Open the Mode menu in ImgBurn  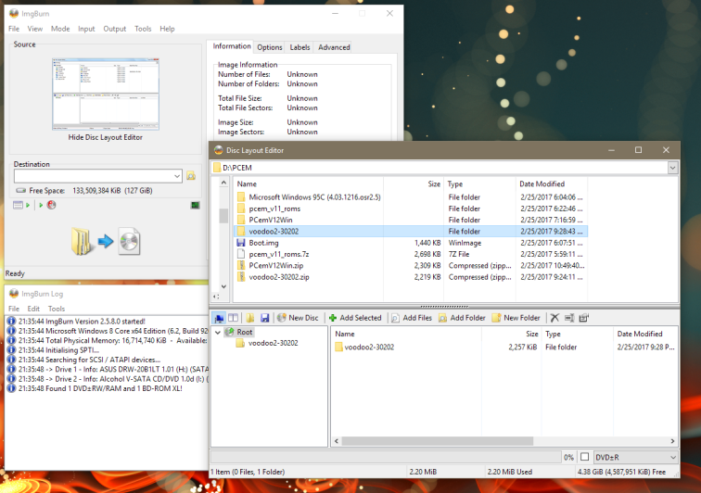click(x=60, y=29)
